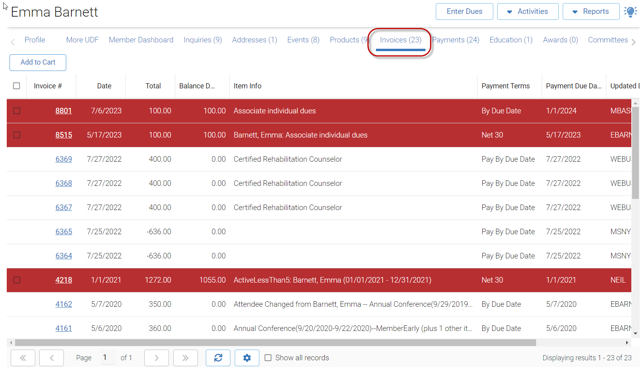Open invoice 6365 link

63,232
